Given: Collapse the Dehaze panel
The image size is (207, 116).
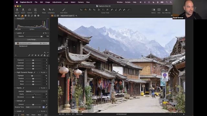Looking at the screenshot, I should pyautogui.click(x=15, y=101).
